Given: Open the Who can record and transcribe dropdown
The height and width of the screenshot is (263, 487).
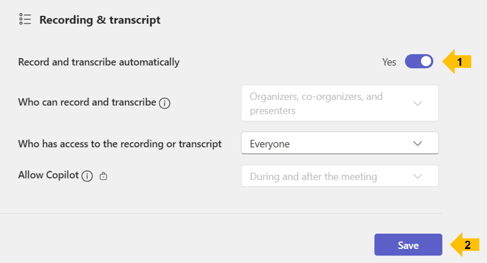Looking at the screenshot, I should [x=340, y=103].
